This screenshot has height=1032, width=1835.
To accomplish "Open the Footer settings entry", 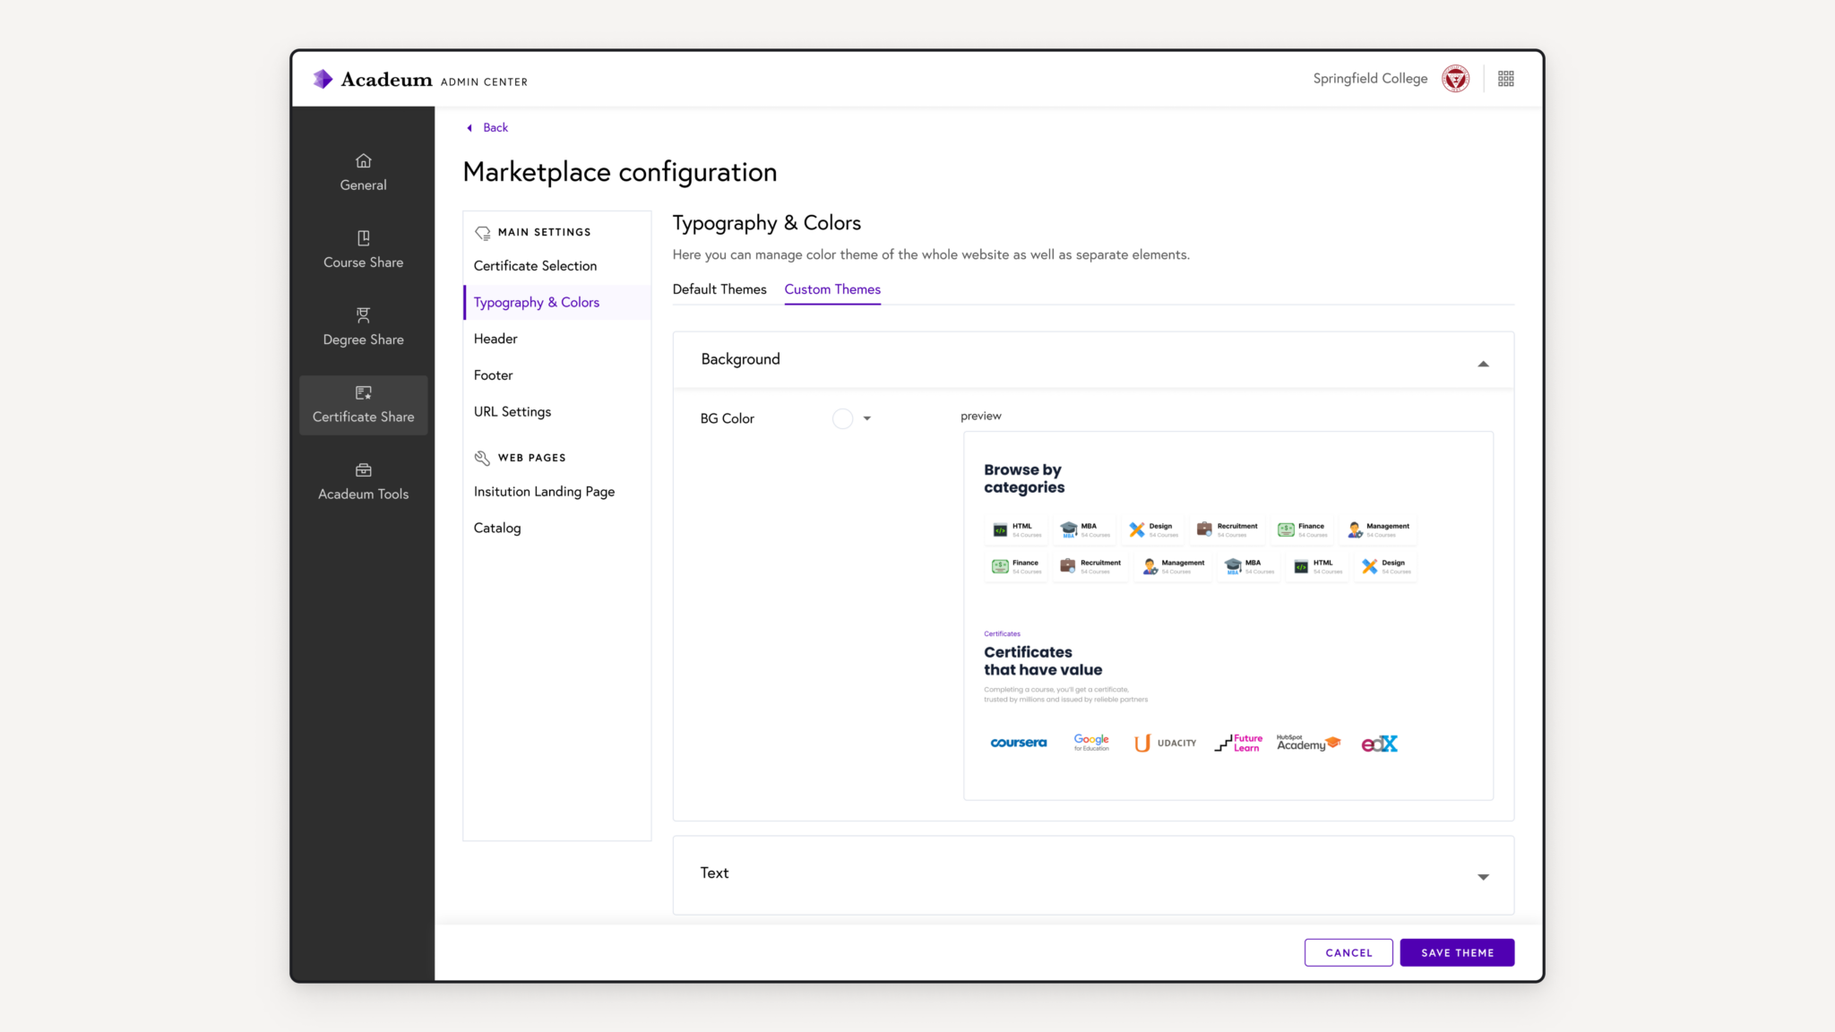I will tap(493, 374).
